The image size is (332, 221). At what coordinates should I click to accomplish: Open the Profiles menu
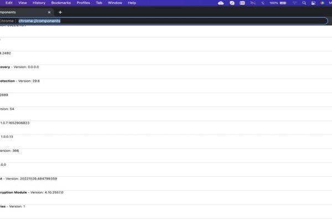83,3
